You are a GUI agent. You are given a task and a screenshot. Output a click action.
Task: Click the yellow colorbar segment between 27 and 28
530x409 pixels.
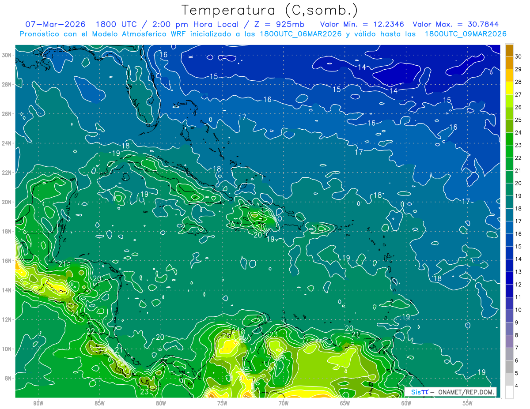509,88
